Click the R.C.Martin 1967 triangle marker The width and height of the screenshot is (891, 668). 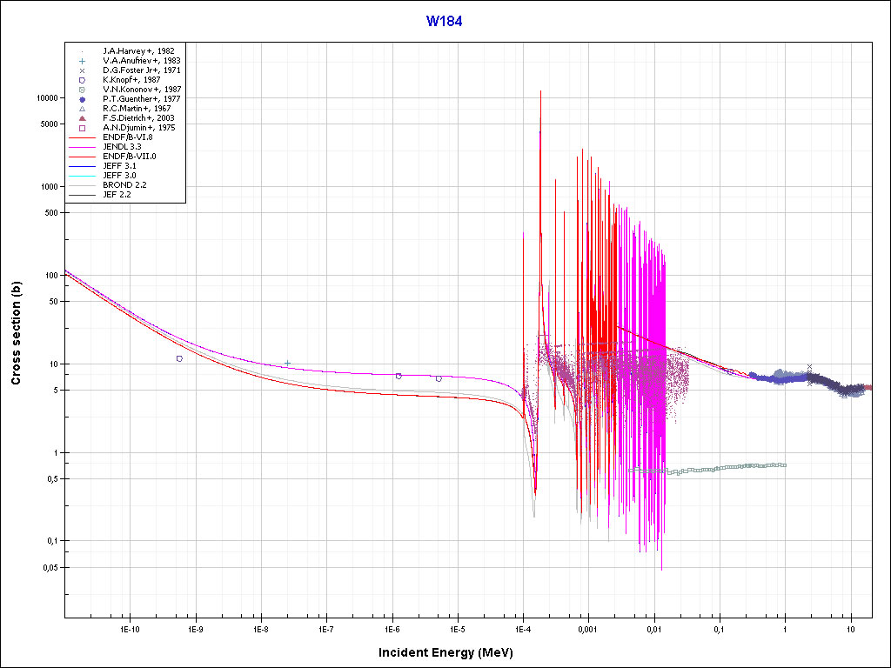(x=82, y=109)
